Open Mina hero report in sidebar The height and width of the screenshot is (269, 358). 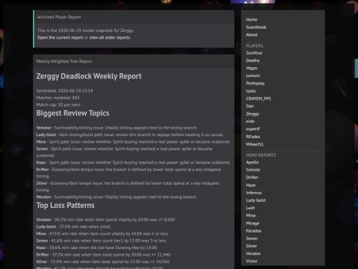pos(251,215)
